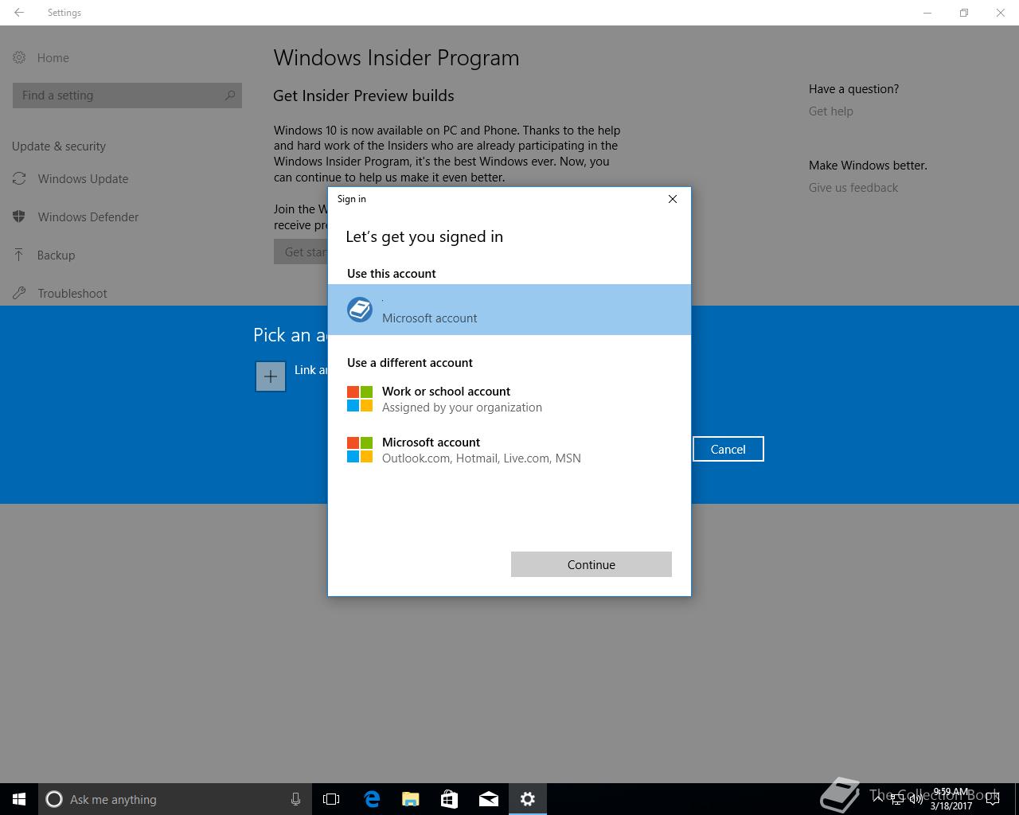This screenshot has height=815, width=1019.
Task: Click the taskbar clock showing 3/18/2017
Action: point(951,799)
